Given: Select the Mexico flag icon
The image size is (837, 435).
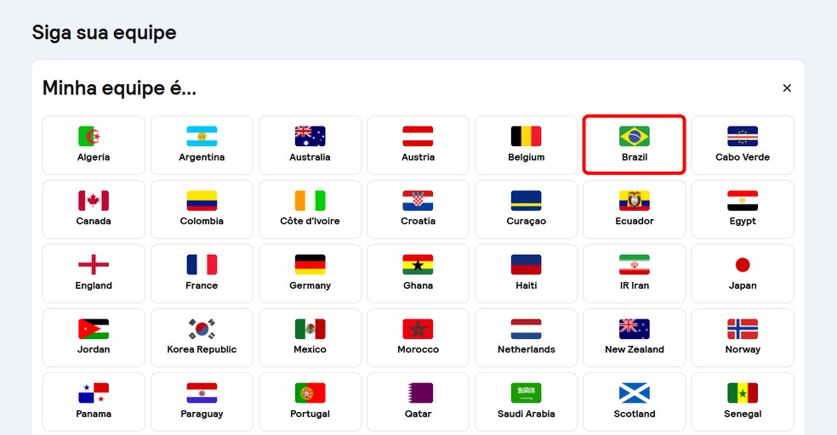Looking at the screenshot, I should [310, 330].
